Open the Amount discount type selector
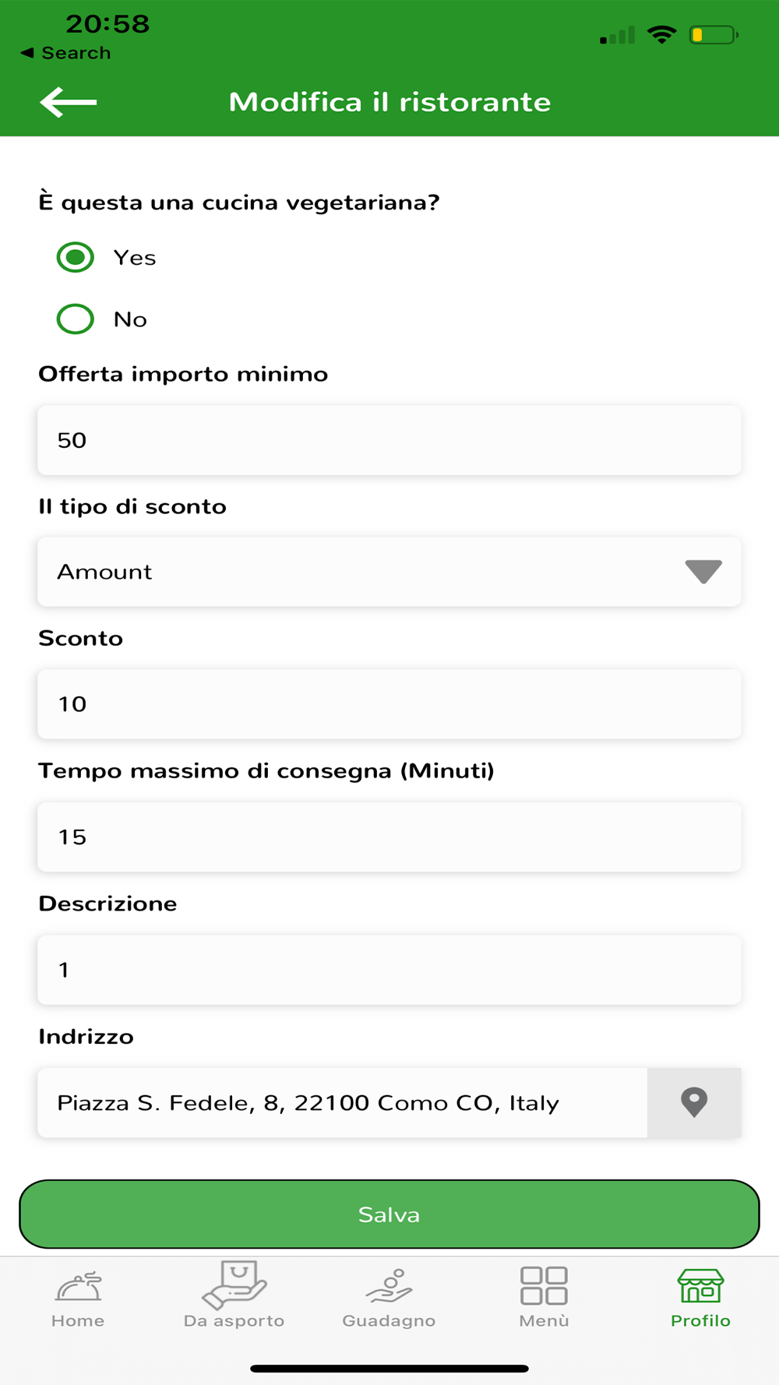The height and width of the screenshot is (1385, 779). pyautogui.click(x=389, y=572)
